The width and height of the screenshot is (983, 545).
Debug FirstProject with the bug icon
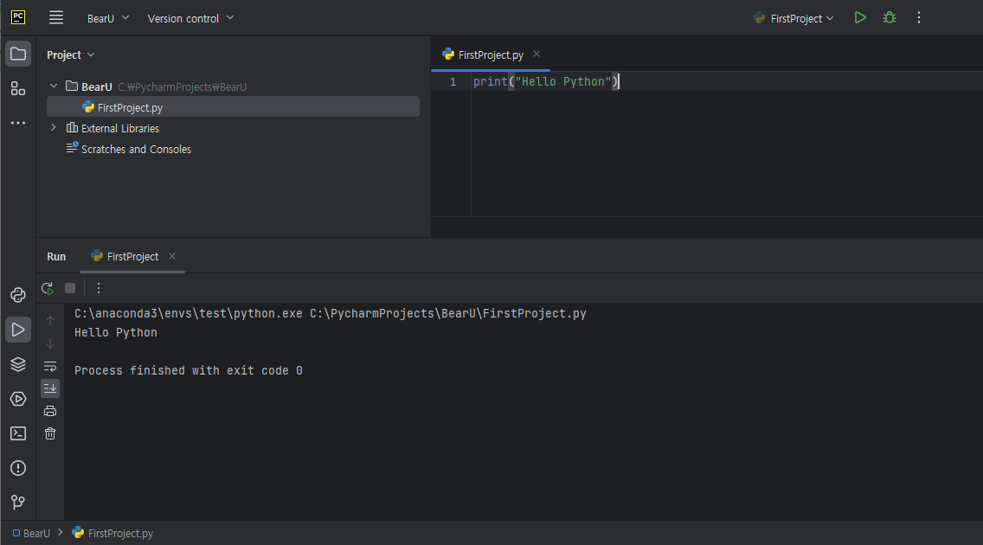pyautogui.click(x=890, y=17)
